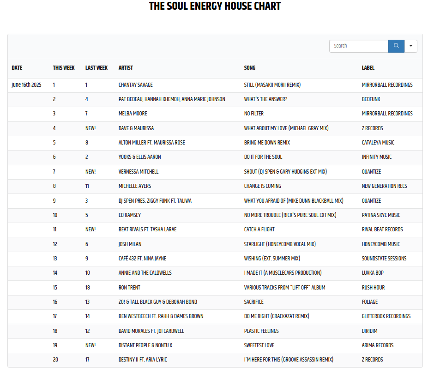Screen dimensions: 428x374
Task: Click song SHOUT (DJ SPEN & GARY HUDGINS EXT MIX)
Action: [x=285, y=172]
